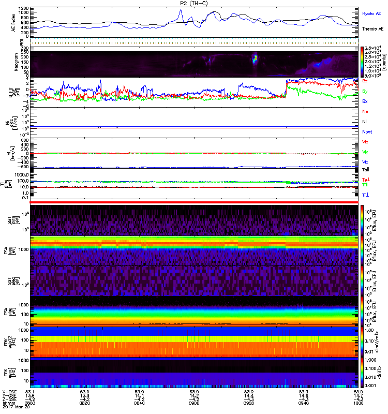Click the '0900' time tick label
388x414 pixels.
(194, 403)
